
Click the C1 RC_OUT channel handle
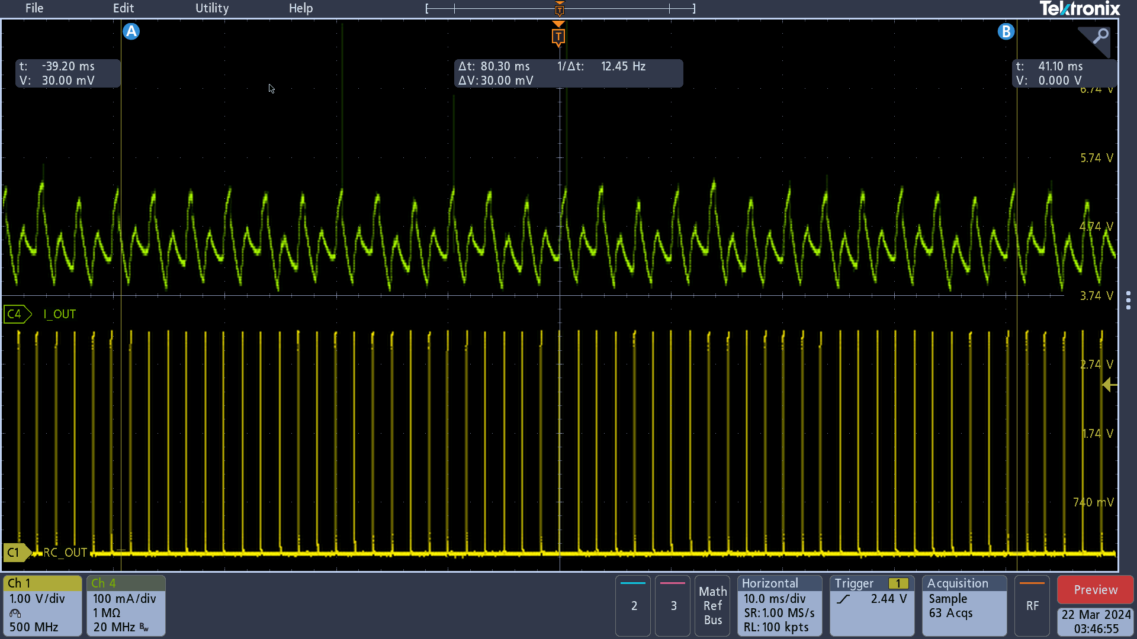[x=16, y=553]
